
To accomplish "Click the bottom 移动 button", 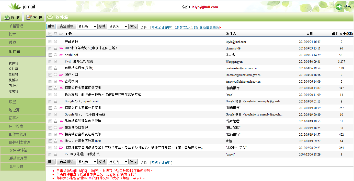I will [x=102, y=162].
